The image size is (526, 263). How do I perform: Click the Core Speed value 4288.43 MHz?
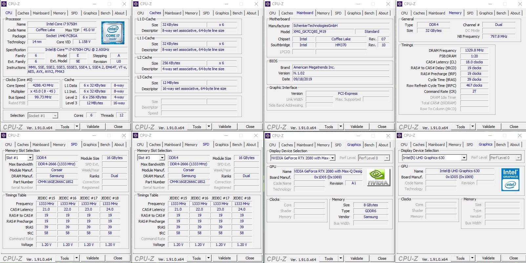click(x=43, y=85)
